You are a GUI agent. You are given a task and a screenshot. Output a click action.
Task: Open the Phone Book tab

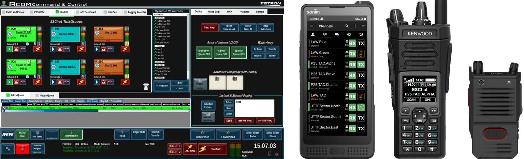tap(214, 12)
